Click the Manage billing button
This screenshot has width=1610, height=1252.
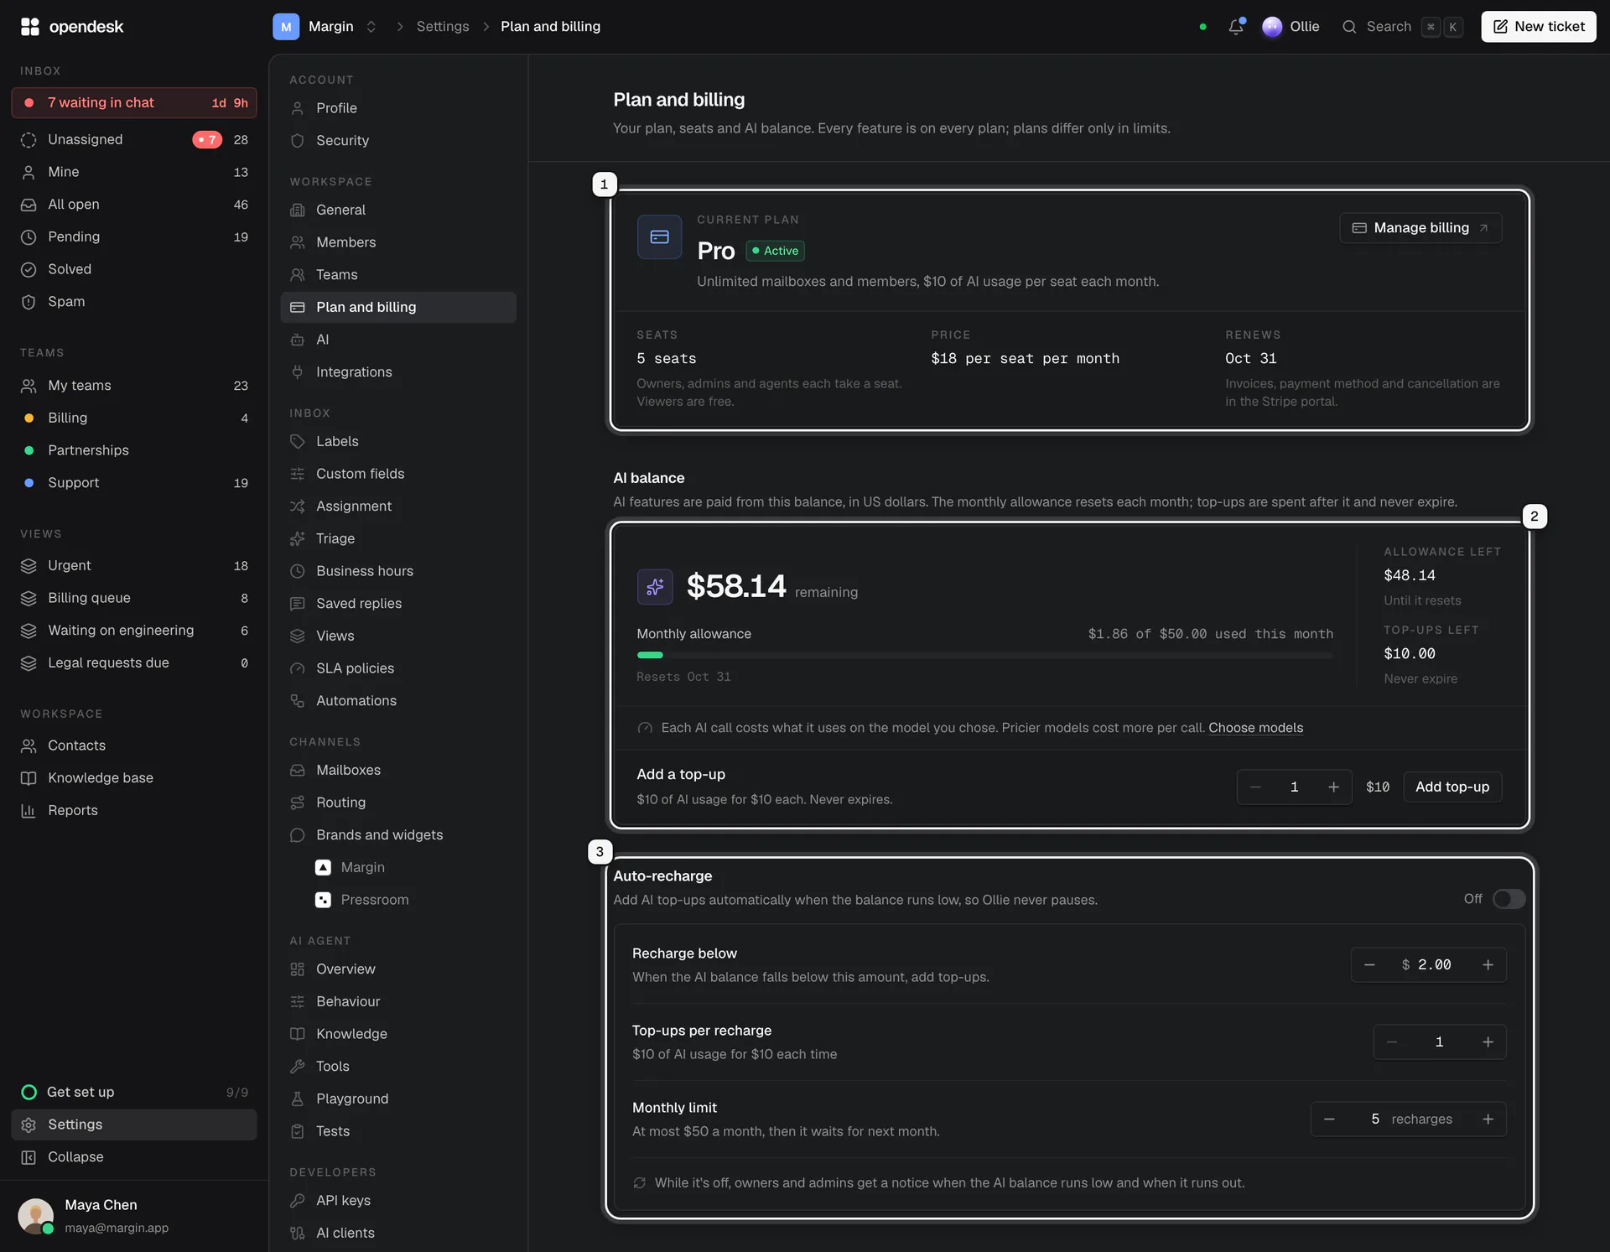point(1420,228)
